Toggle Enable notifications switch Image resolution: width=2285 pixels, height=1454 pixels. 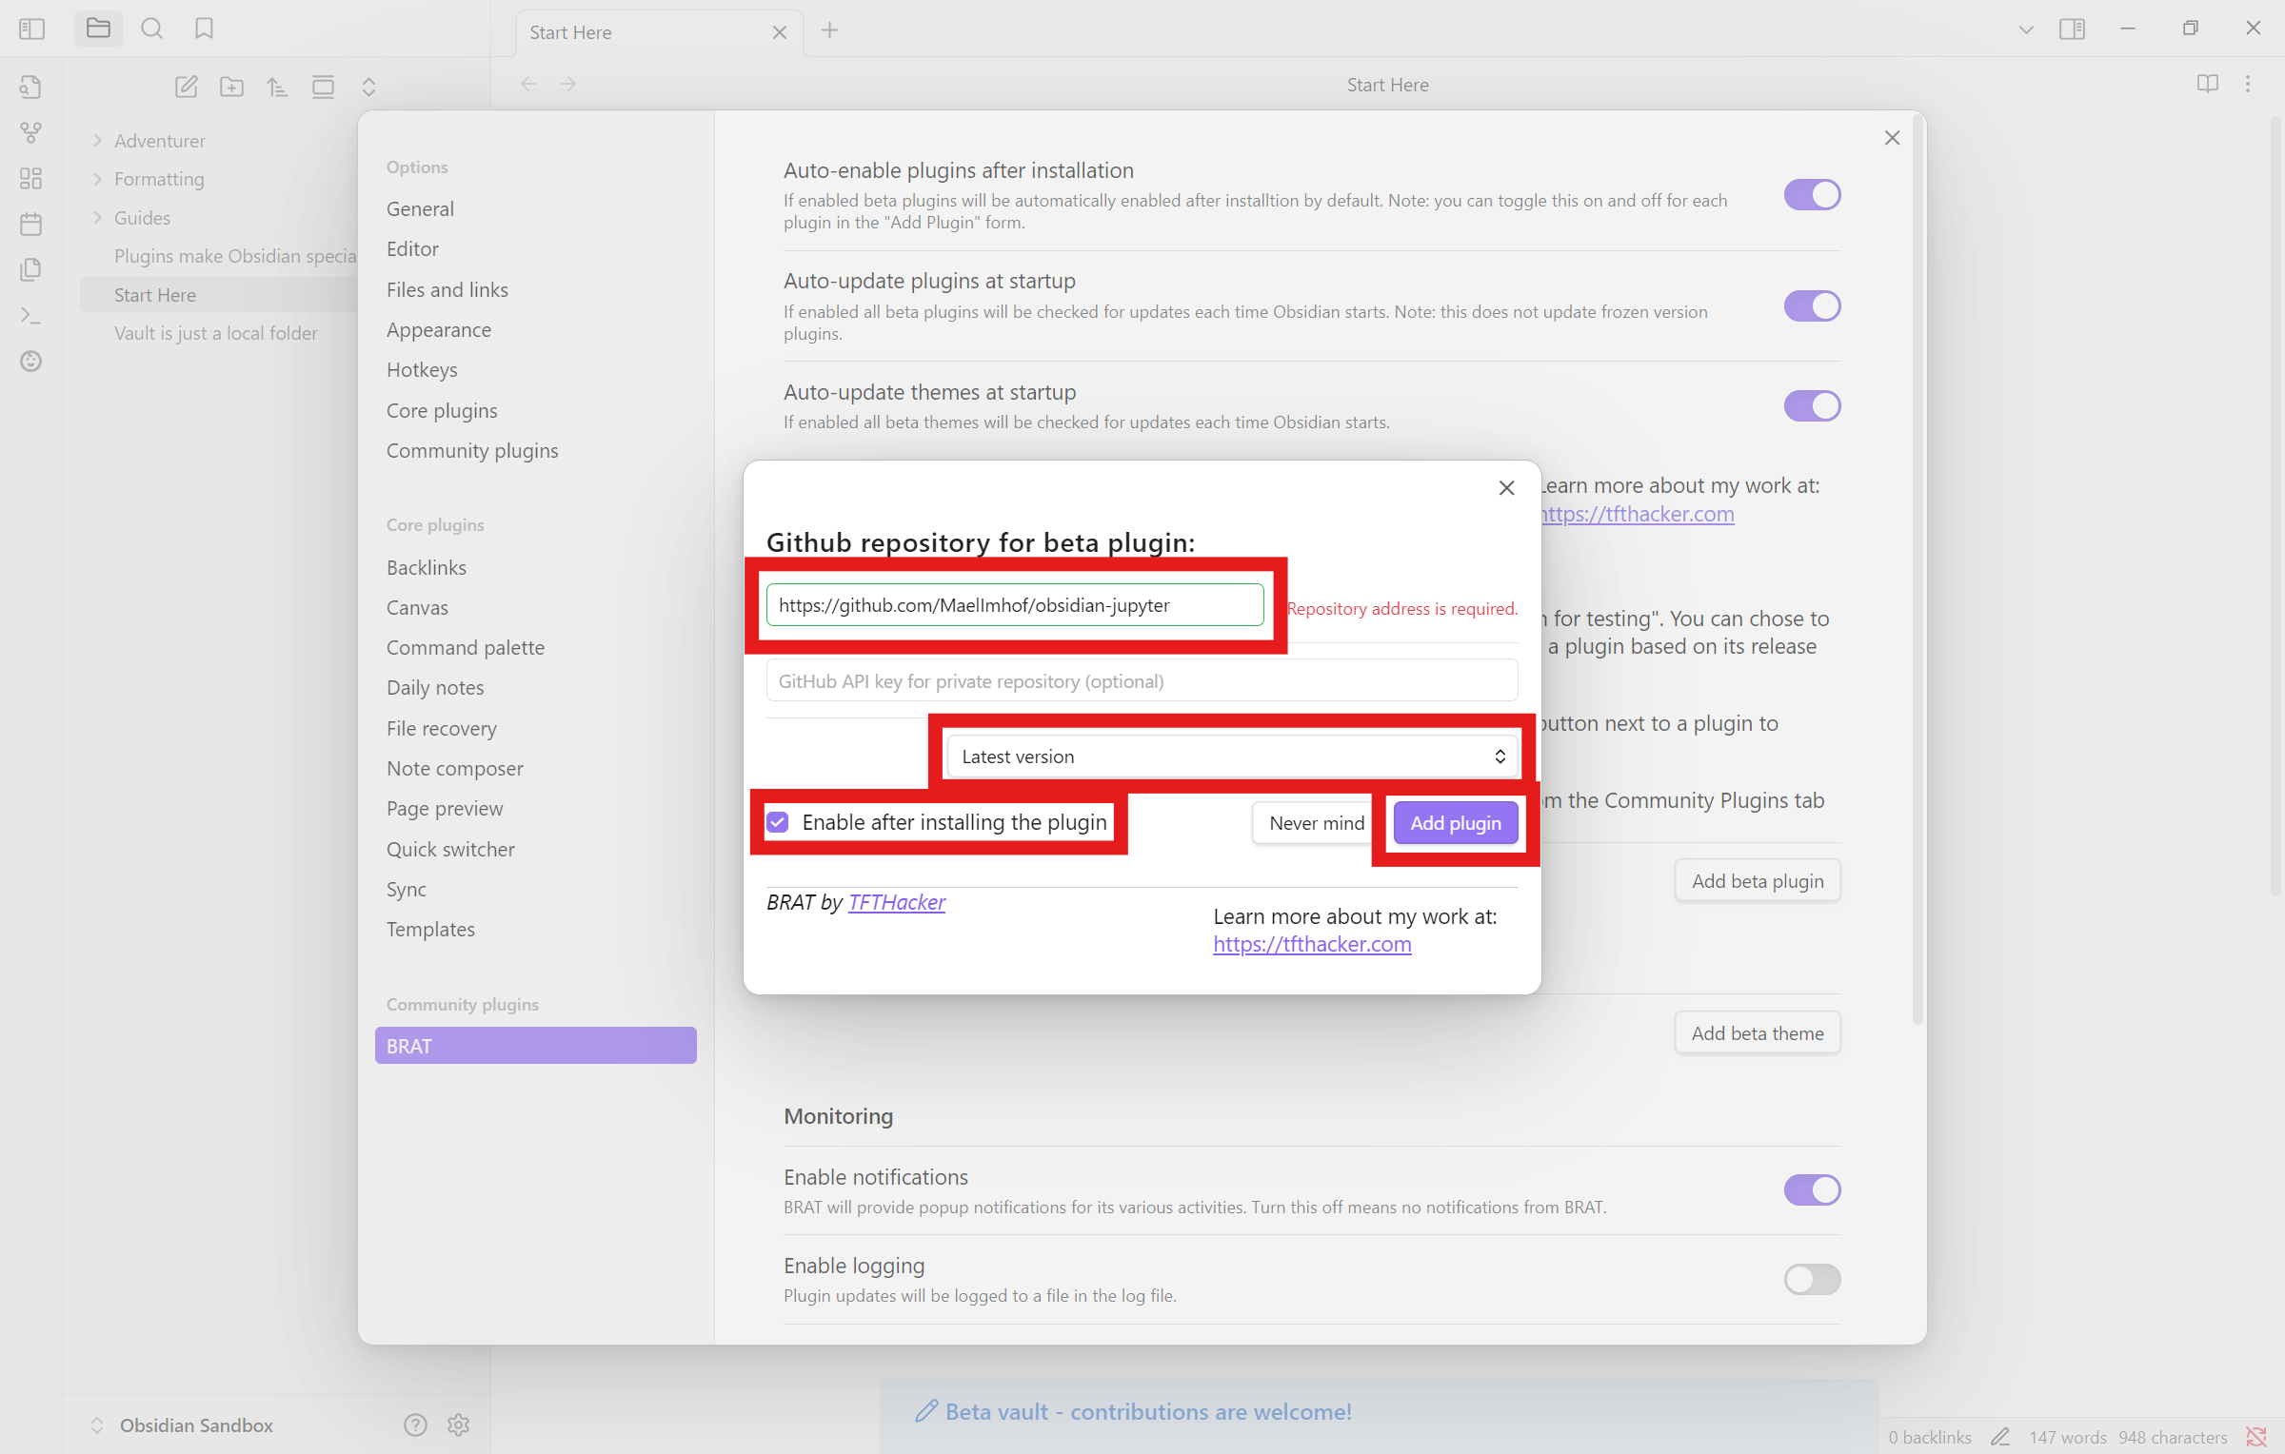coord(1812,1189)
